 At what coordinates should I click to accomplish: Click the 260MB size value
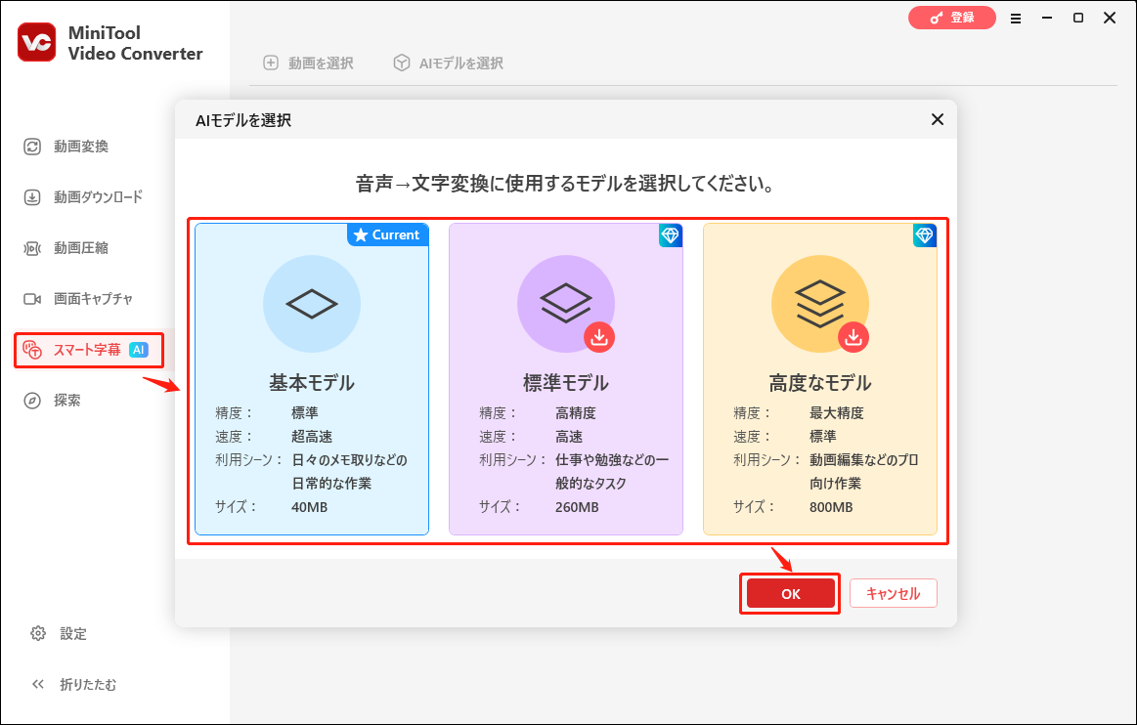pos(577,507)
